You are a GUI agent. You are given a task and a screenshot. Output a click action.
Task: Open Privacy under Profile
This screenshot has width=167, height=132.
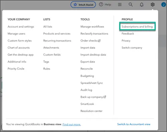[x=126, y=41]
